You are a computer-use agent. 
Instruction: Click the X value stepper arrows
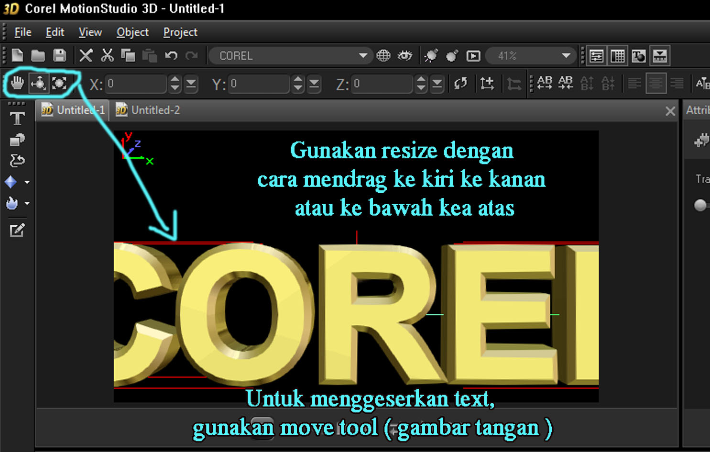click(175, 84)
